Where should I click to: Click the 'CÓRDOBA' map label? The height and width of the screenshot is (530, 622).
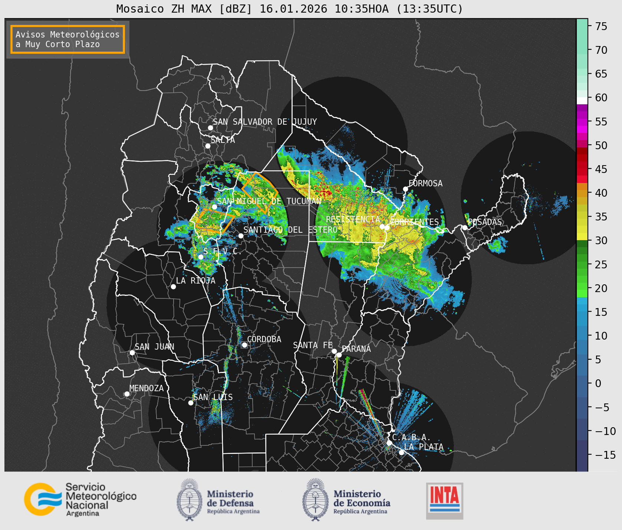(x=264, y=339)
